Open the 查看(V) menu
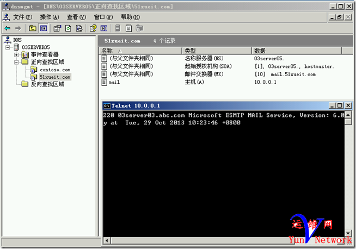 tap(77, 17)
